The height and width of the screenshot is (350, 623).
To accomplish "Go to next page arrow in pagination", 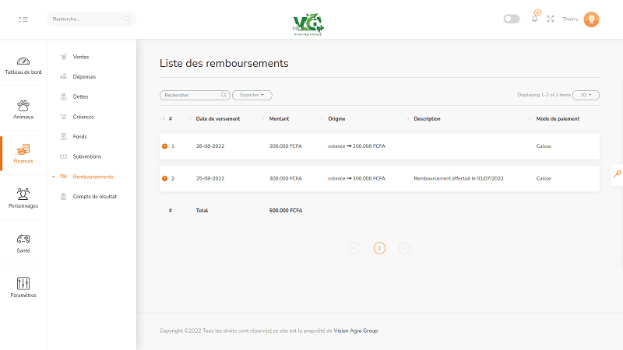I will click(404, 248).
